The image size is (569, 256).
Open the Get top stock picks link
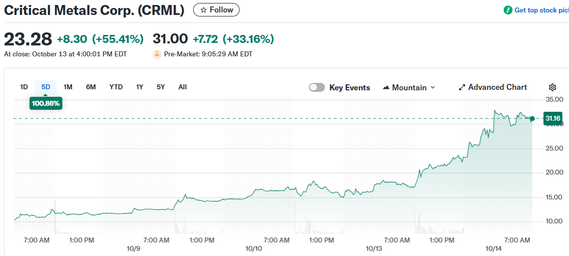pos(541,10)
